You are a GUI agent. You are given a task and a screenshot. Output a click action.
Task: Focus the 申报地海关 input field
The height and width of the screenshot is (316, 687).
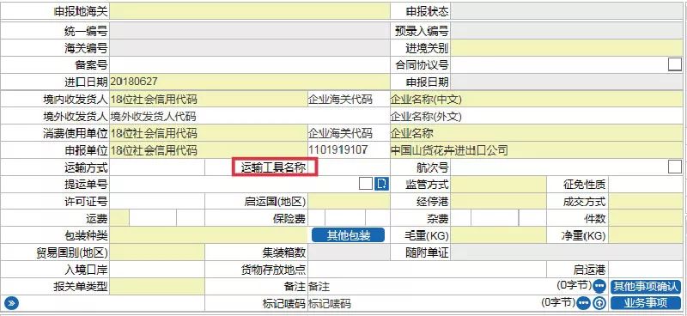tap(249, 11)
